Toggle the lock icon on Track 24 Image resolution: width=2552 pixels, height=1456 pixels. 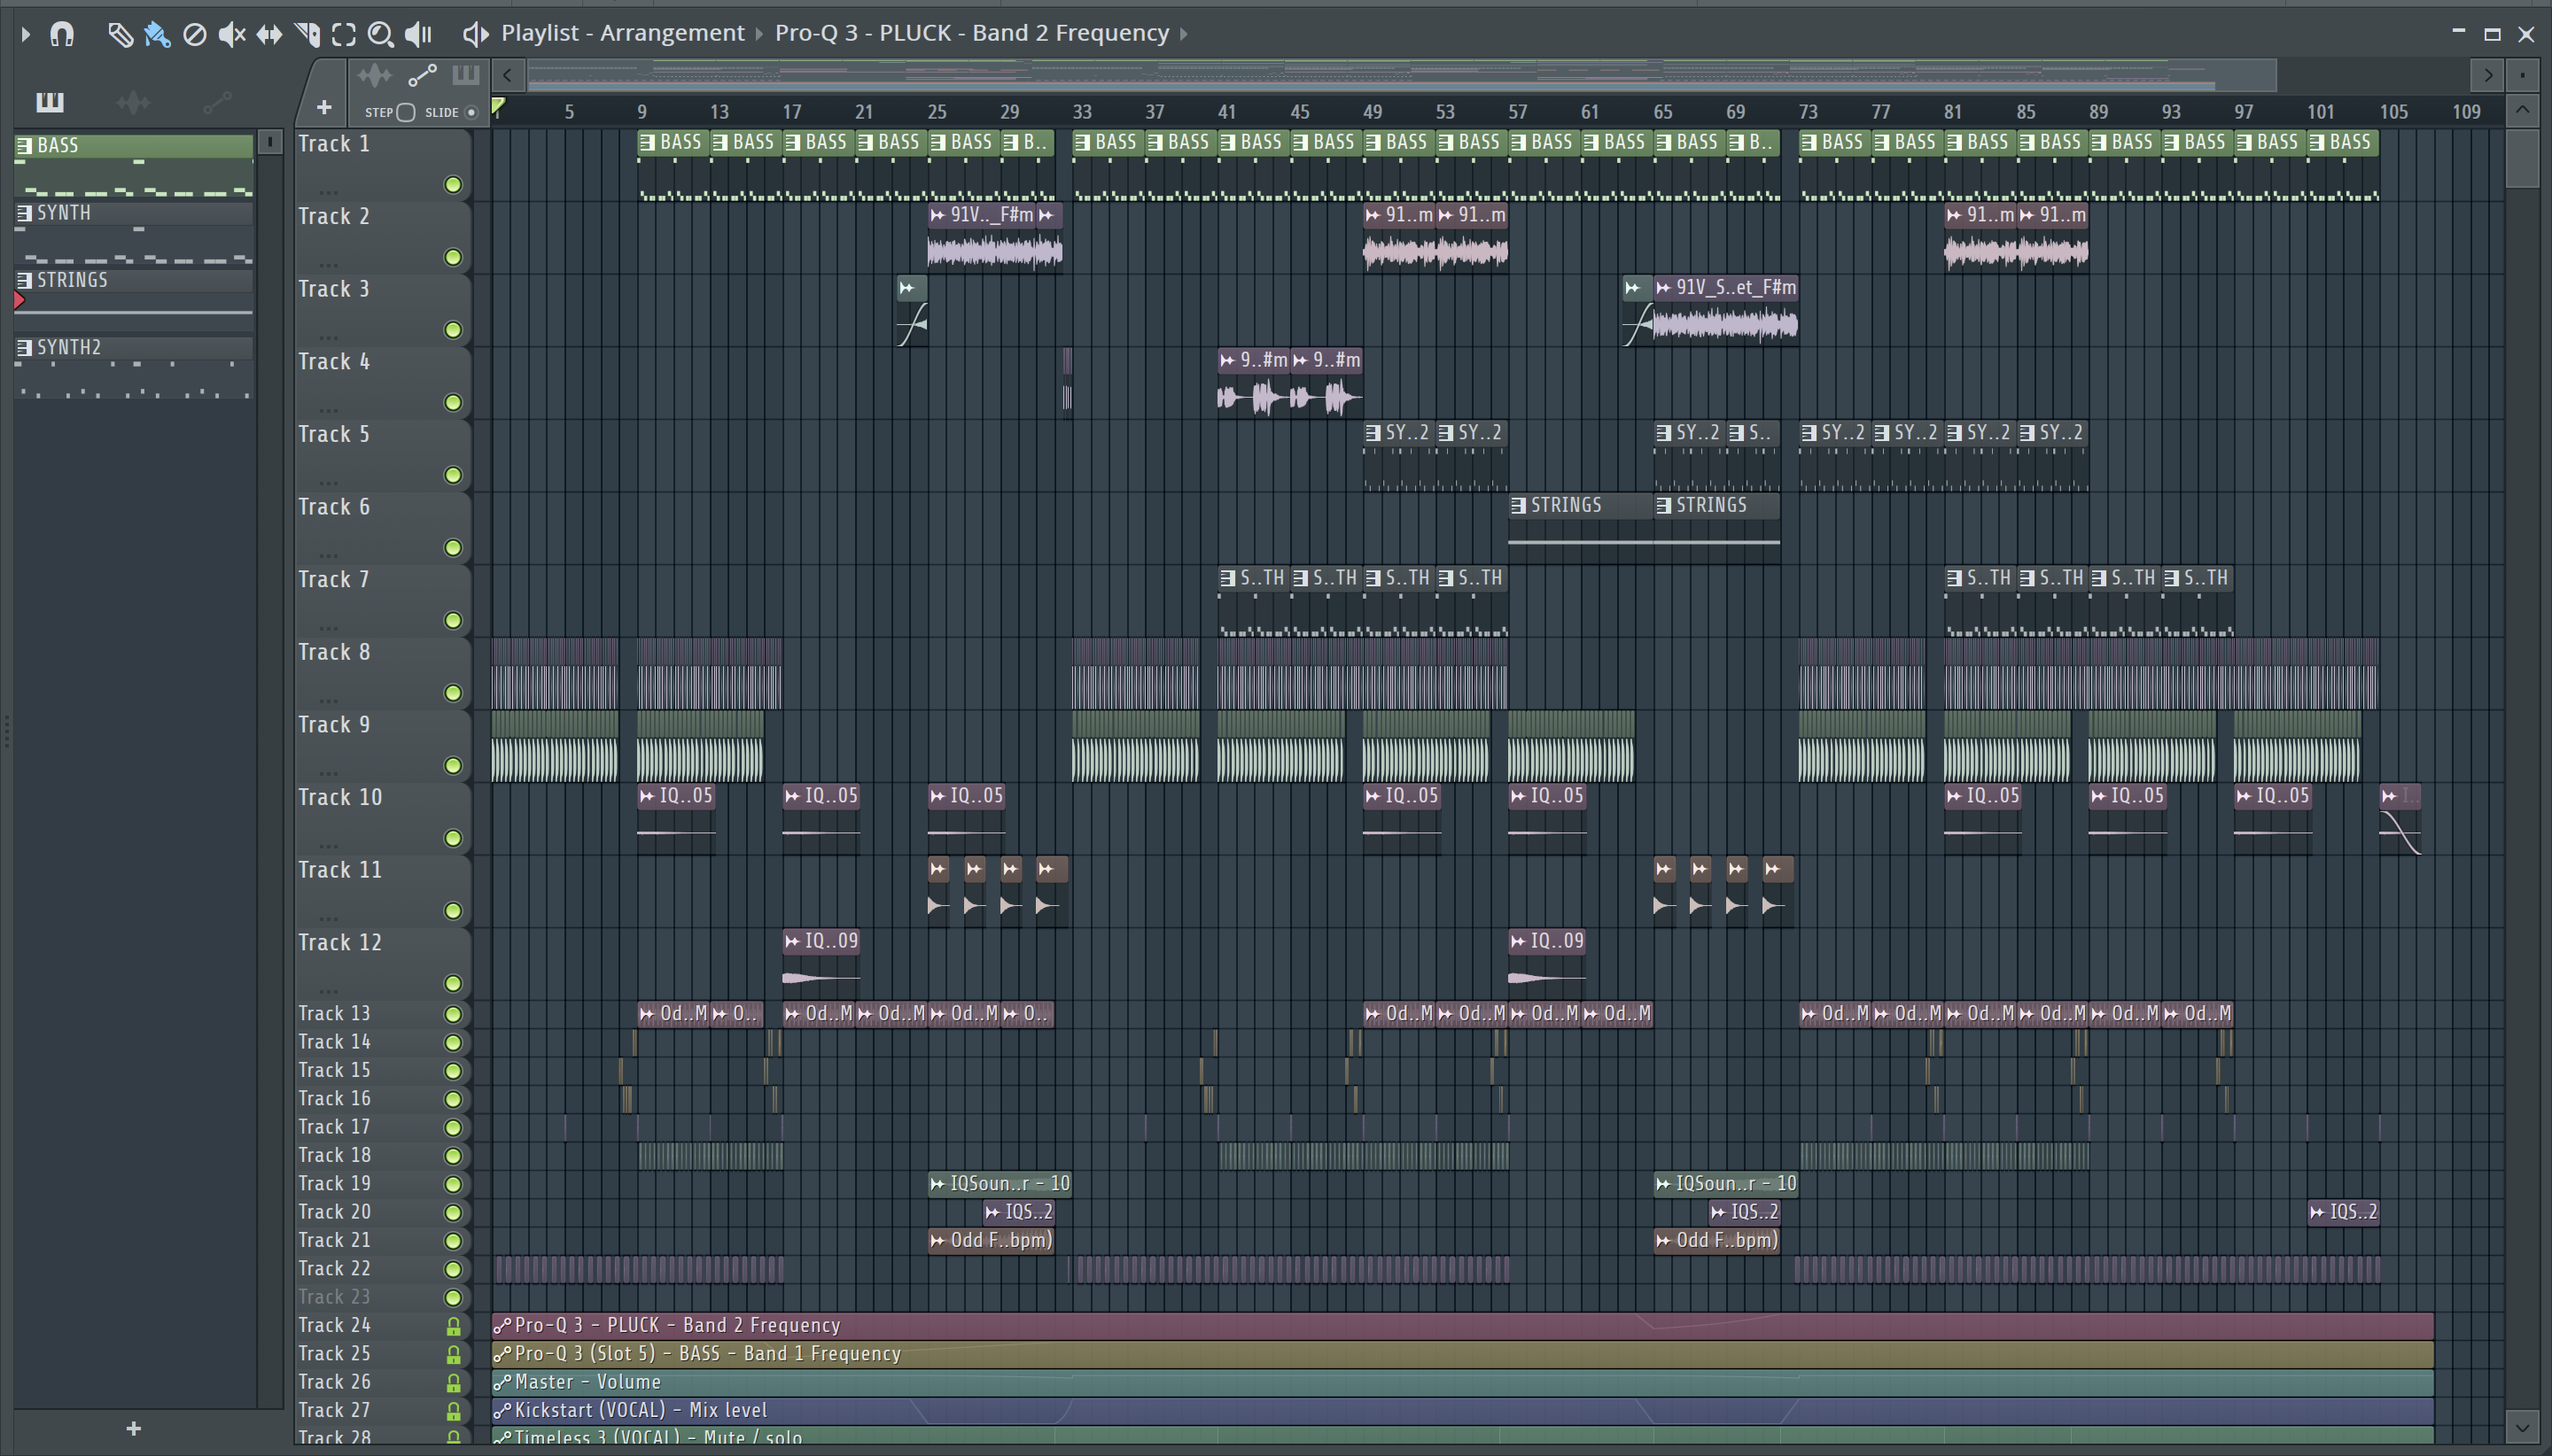453,1326
